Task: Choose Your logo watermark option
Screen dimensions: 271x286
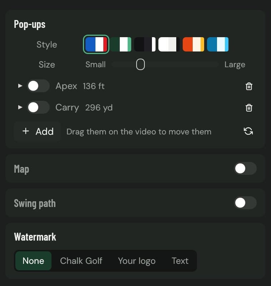Action: (137, 261)
